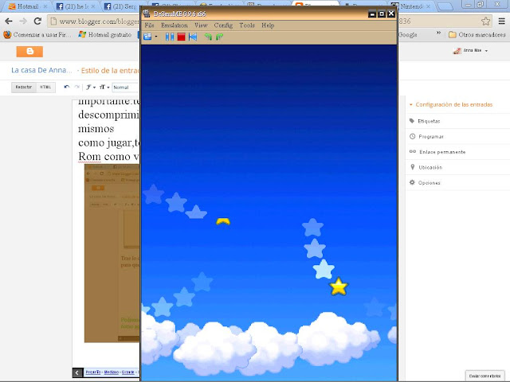Viewport: 510px width, 382px height.
Task: Click the 'Enviar comentarios' button
Action: (x=485, y=376)
